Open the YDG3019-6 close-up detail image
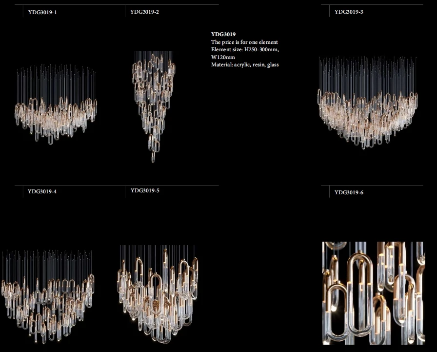This screenshot has width=437, height=352. coord(373,292)
